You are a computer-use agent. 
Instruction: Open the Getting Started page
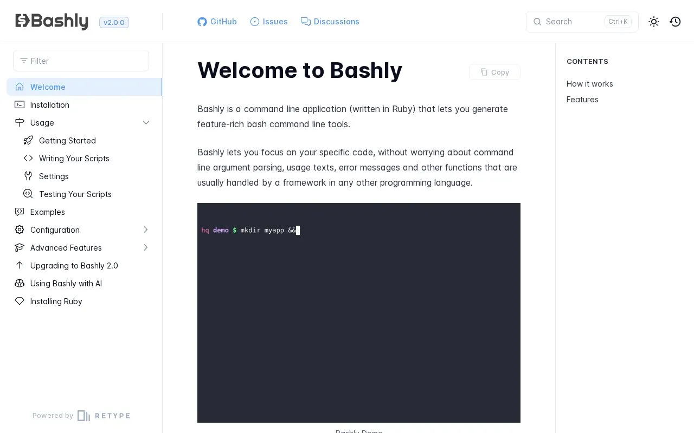coord(67,140)
